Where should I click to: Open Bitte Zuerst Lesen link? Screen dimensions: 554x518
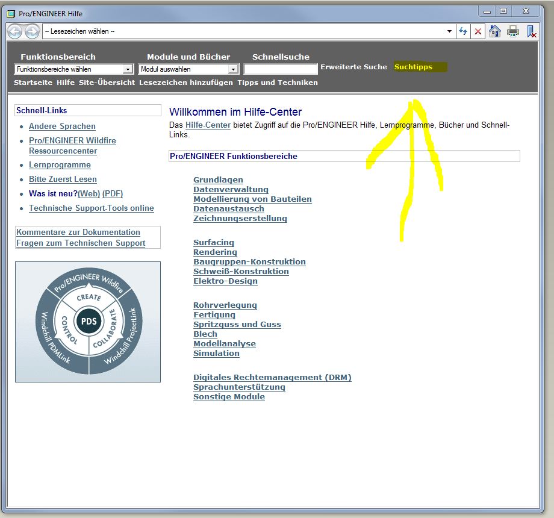coord(63,179)
